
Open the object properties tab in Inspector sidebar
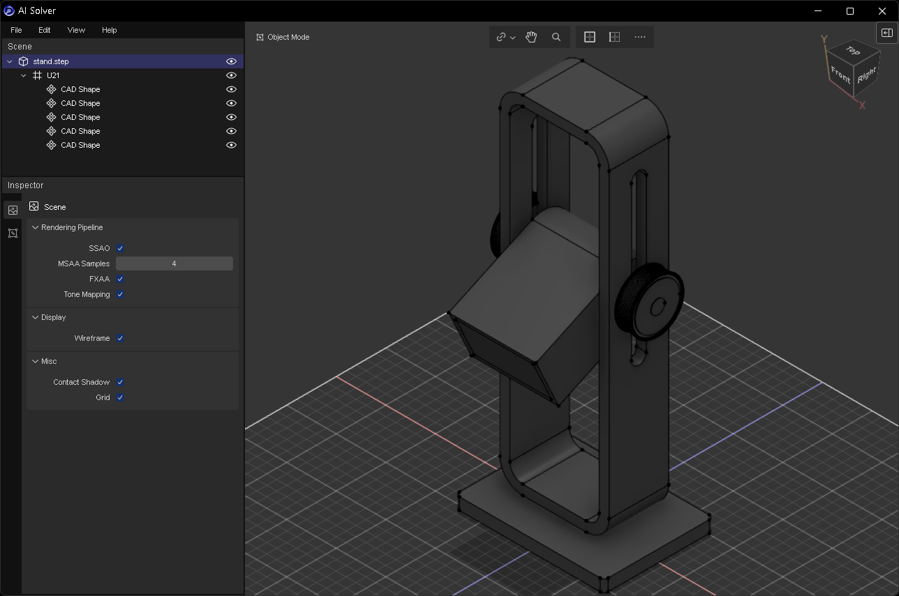click(13, 233)
